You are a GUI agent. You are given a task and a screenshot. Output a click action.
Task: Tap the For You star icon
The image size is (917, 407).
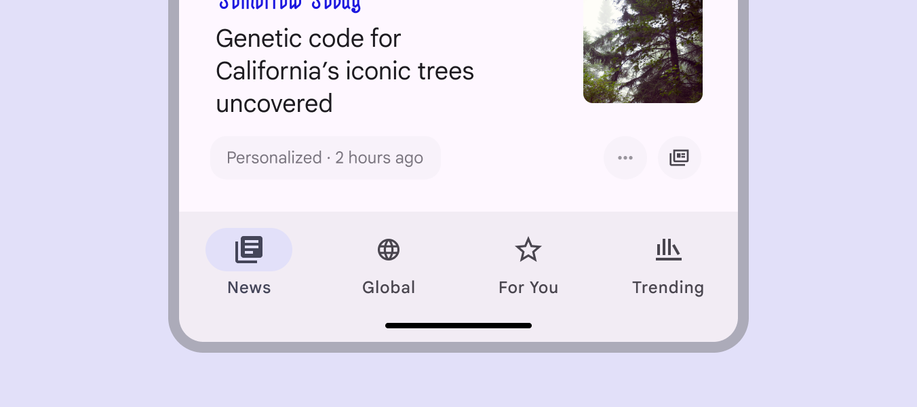528,250
